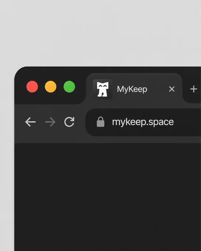Close the MyKeep tab

172,89
